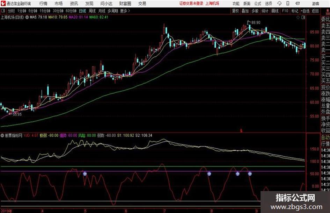Click the 画线 draw line toolbar button

[x=275, y=11]
